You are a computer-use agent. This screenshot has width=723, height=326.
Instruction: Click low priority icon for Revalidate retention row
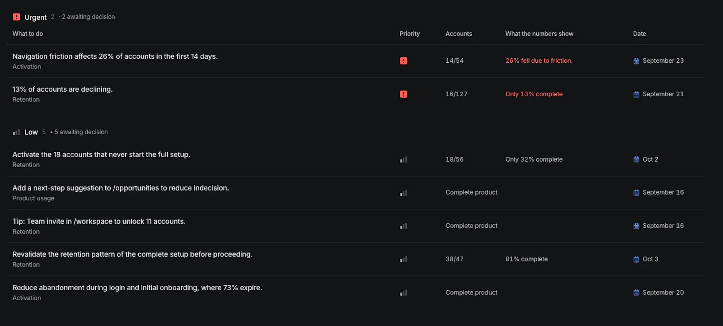click(x=404, y=259)
